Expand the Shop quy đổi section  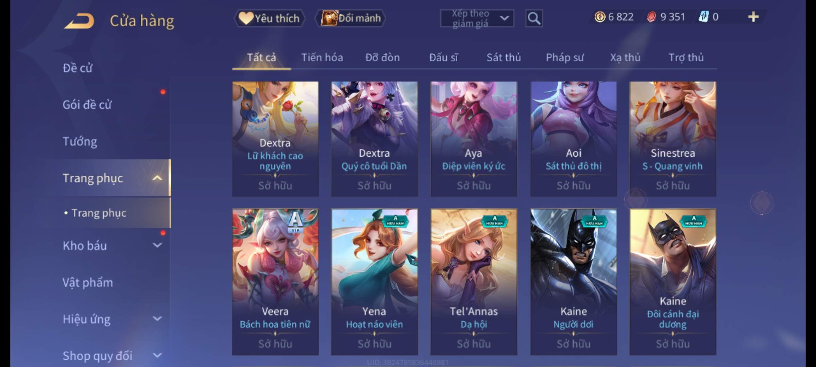point(157,355)
